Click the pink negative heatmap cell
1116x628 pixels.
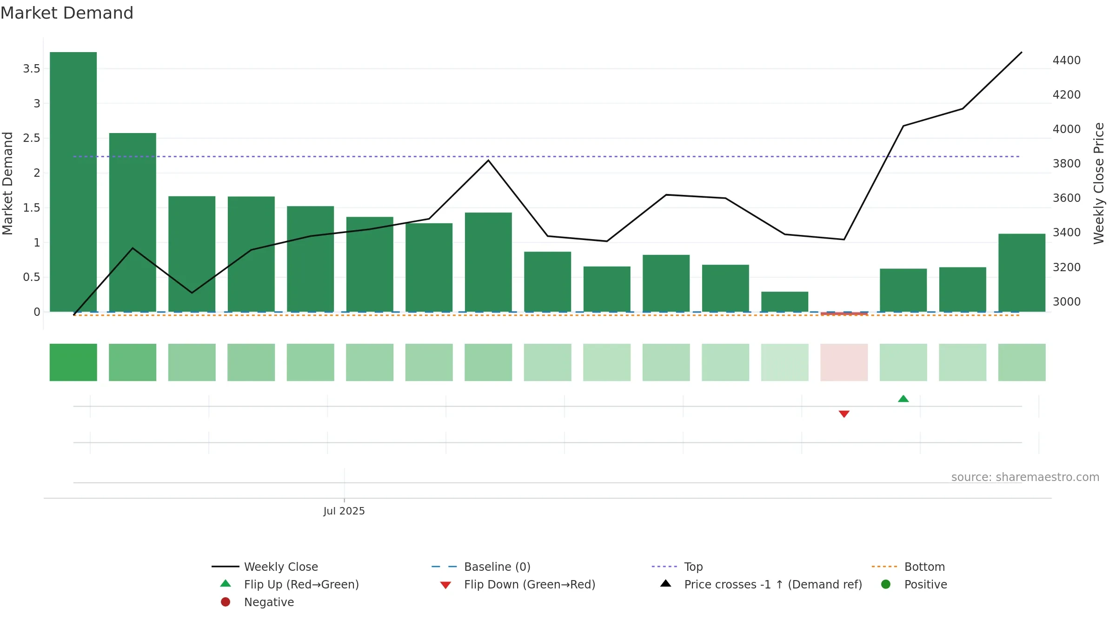pos(844,362)
